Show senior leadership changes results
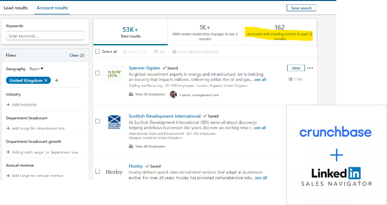 (x=205, y=32)
